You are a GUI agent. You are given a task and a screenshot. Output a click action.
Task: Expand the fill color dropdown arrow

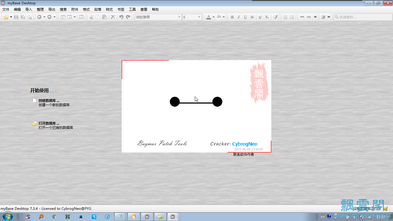coord(224,17)
